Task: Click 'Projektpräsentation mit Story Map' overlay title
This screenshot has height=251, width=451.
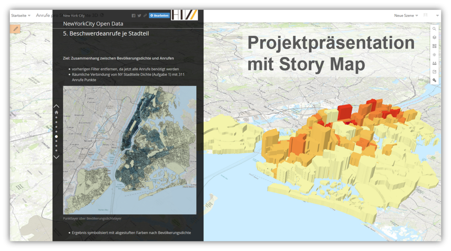Action: [331, 53]
